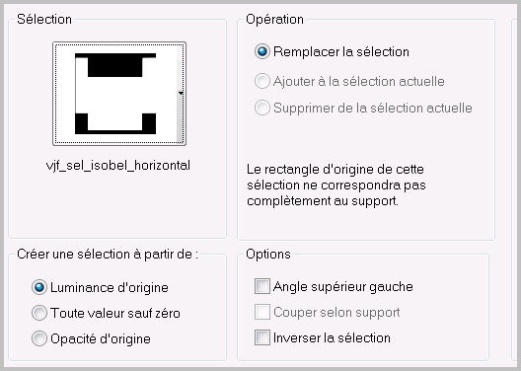Select the Opacité d'origine radio button

(x=39, y=338)
